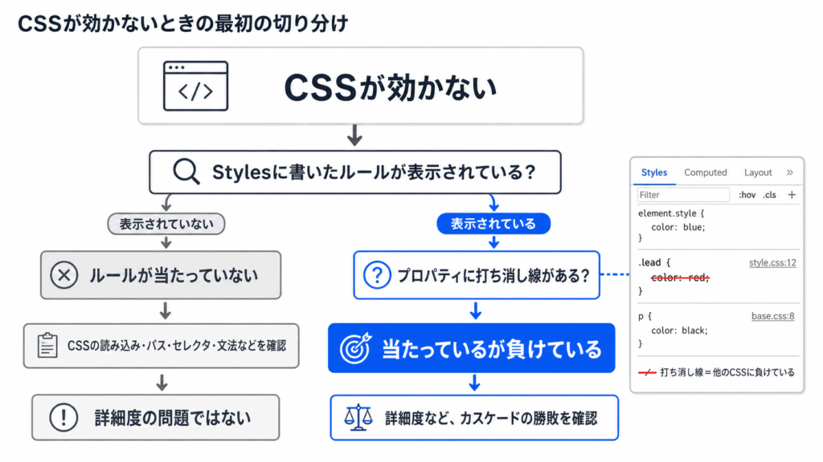The width and height of the screenshot is (823, 462).
Task: Click the code window browser icon
Action: click(x=196, y=86)
